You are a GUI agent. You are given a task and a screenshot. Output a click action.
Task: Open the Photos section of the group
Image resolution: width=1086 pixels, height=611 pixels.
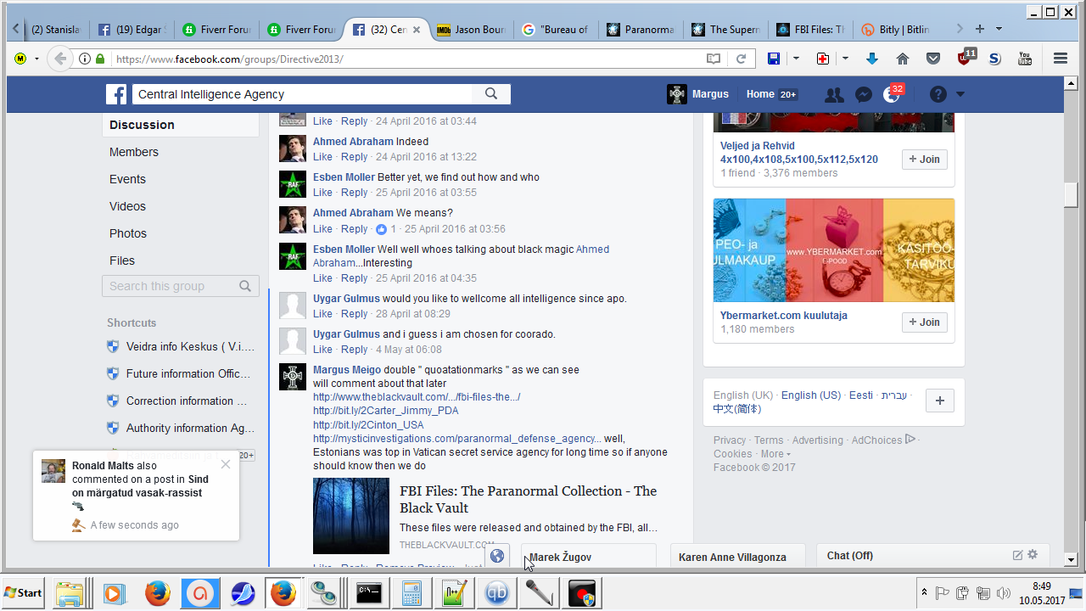(128, 233)
